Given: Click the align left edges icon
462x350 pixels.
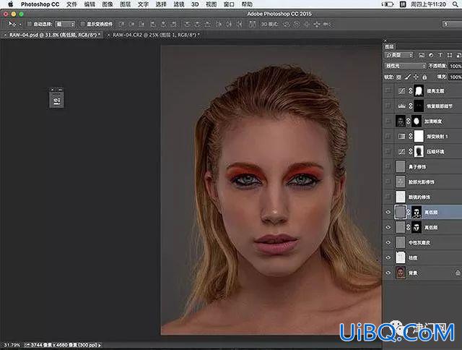Looking at the screenshot, I should pyautogui.click(x=153, y=24).
